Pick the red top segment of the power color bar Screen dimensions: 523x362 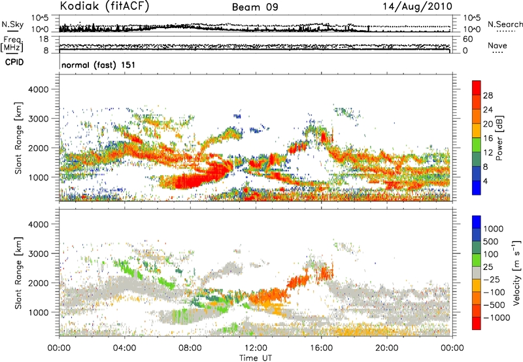click(x=477, y=88)
